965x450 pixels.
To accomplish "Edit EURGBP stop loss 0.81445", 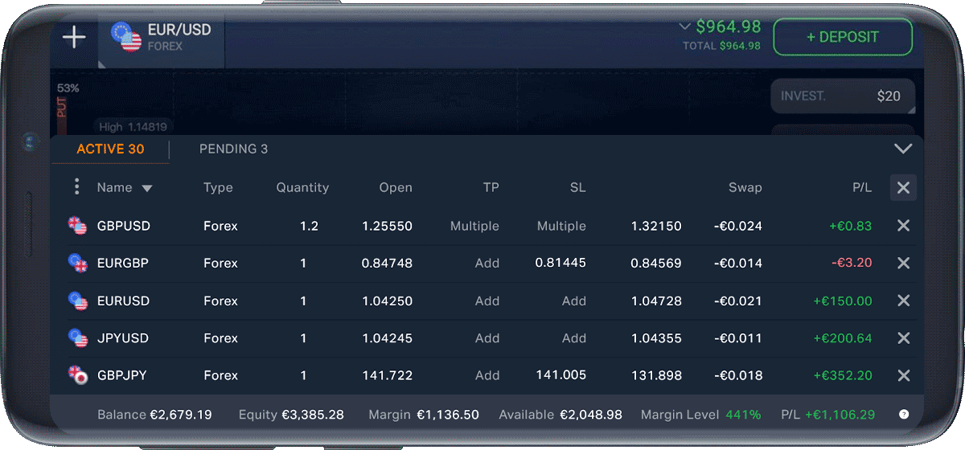I will pos(561,263).
